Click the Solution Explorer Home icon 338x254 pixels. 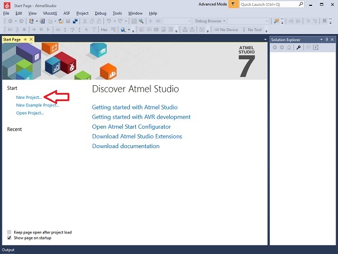[289, 48]
